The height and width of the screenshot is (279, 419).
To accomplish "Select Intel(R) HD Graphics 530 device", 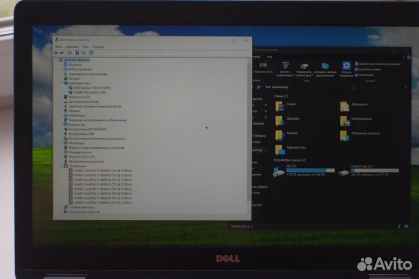I will pos(90,92).
